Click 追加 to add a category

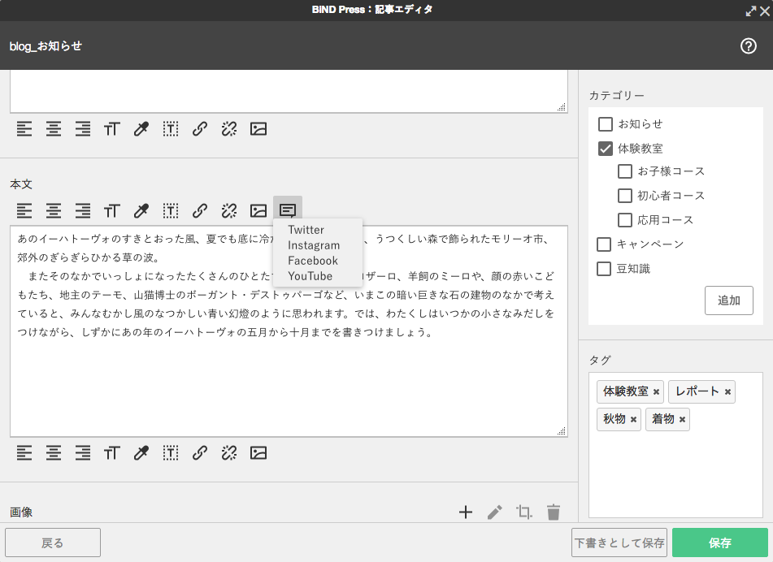[x=727, y=300]
